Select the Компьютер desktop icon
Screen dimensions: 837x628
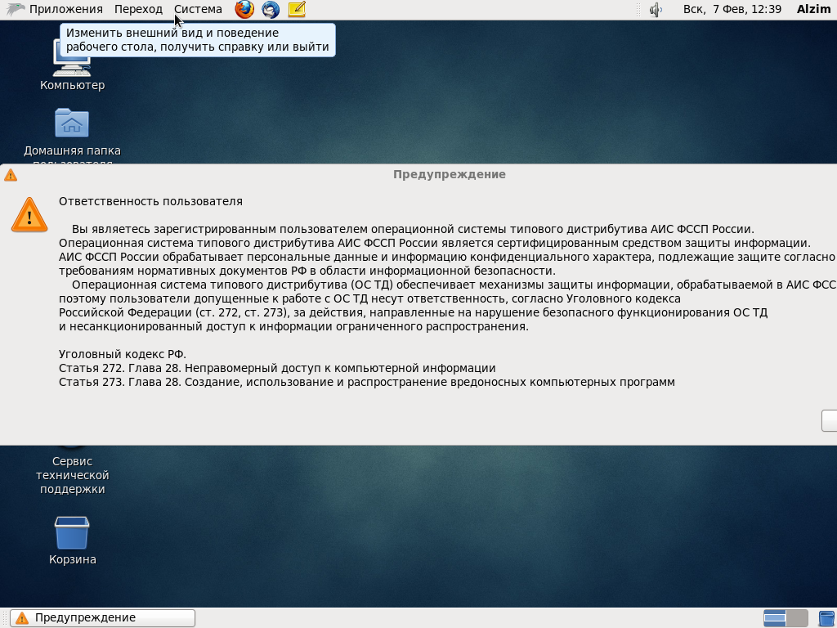[x=72, y=65]
